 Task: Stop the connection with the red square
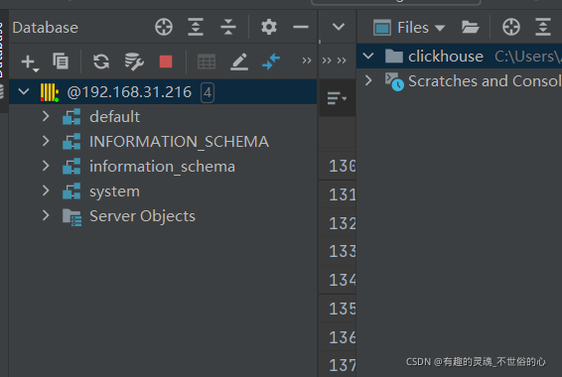pos(166,62)
